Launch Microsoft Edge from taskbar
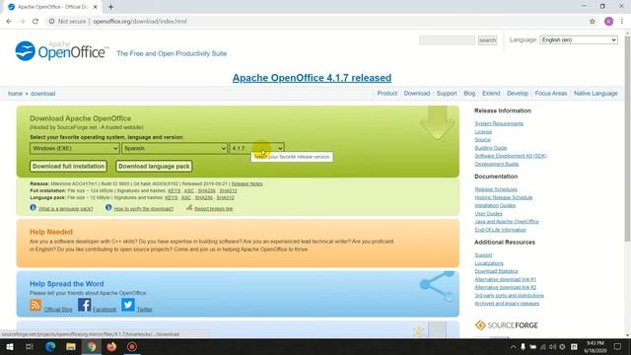Viewport: 631px width, 355px height. point(50,346)
